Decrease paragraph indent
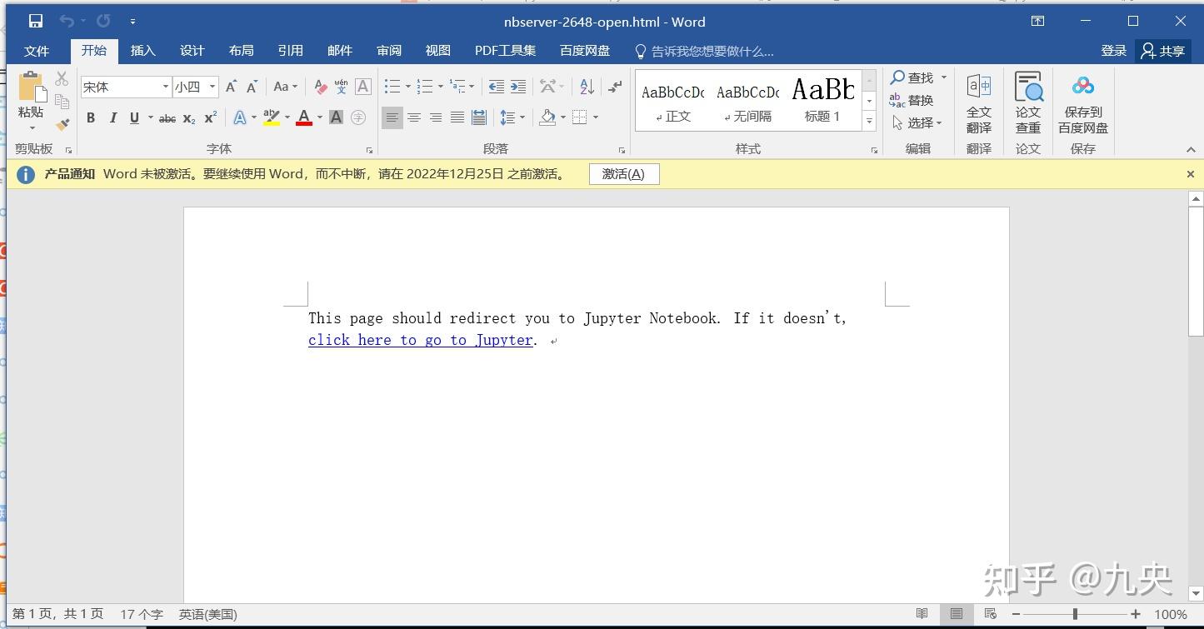This screenshot has width=1204, height=629. tap(497, 87)
